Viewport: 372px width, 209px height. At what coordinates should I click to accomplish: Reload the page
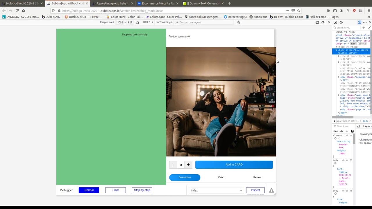click(x=17, y=11)
